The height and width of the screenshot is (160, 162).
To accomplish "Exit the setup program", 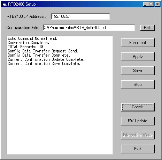I will (138, 149).
